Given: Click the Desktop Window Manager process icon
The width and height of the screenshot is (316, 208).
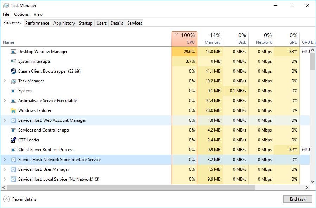Looking at the screenshot, I should point(13,52).
